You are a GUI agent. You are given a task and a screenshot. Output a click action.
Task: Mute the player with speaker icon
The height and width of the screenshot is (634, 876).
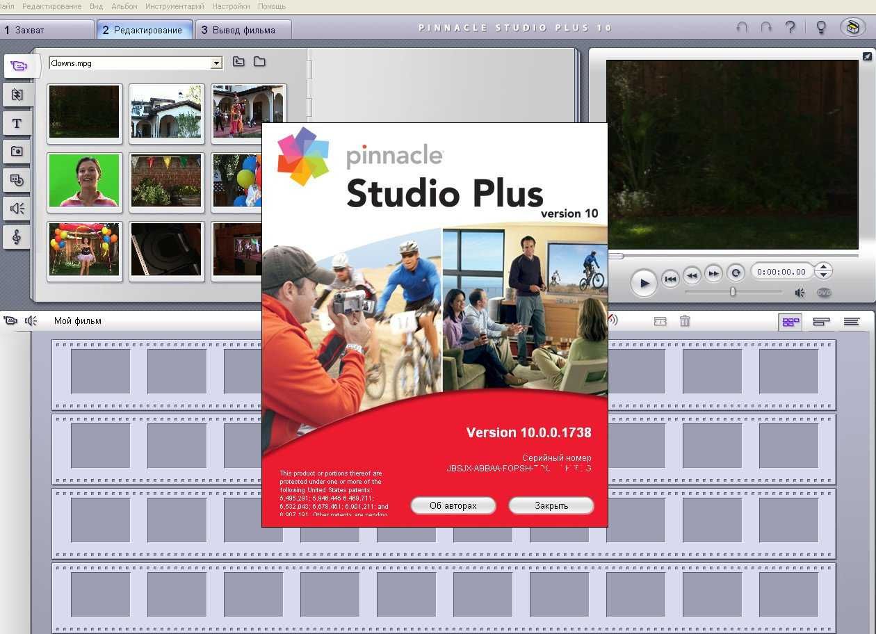point(800,293)
